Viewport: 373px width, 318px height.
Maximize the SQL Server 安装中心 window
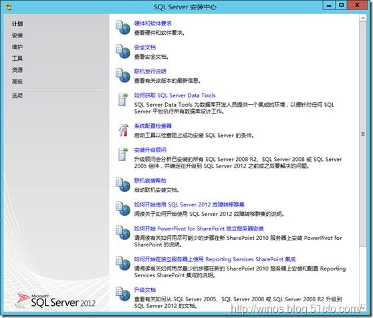click(342, 5)
